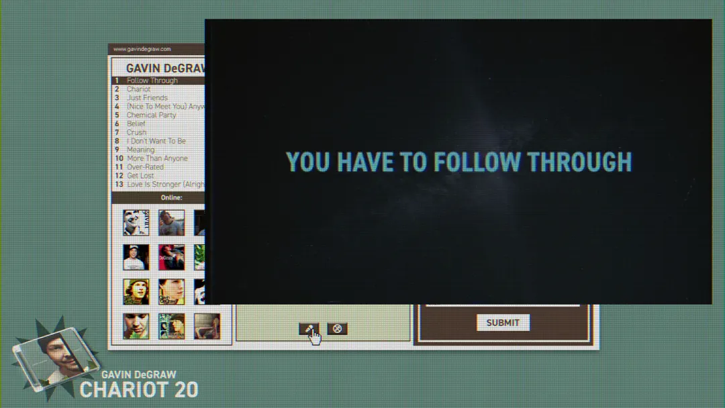The image size is (725, 408).
Task: Click the SUBMIT button
Action: (503, 323)
